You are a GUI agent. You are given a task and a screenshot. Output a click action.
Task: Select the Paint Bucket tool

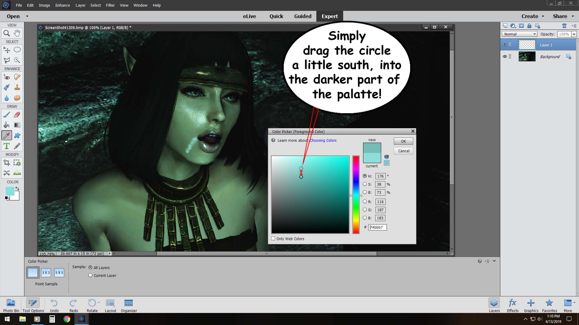(x=7, y=125)
